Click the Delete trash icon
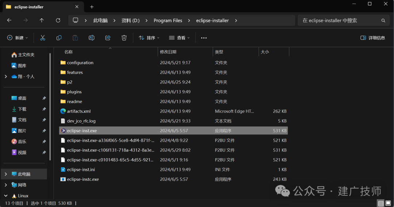The image size is (394, 207). click(124, 38)
